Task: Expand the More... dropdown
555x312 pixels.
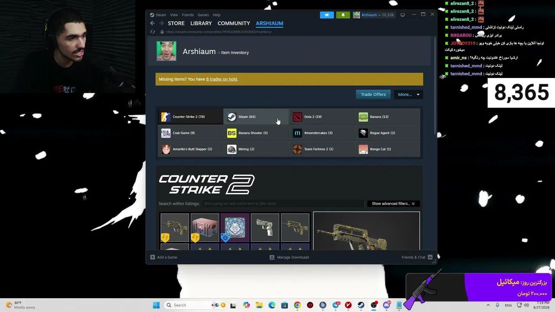Action: point(408,94)
